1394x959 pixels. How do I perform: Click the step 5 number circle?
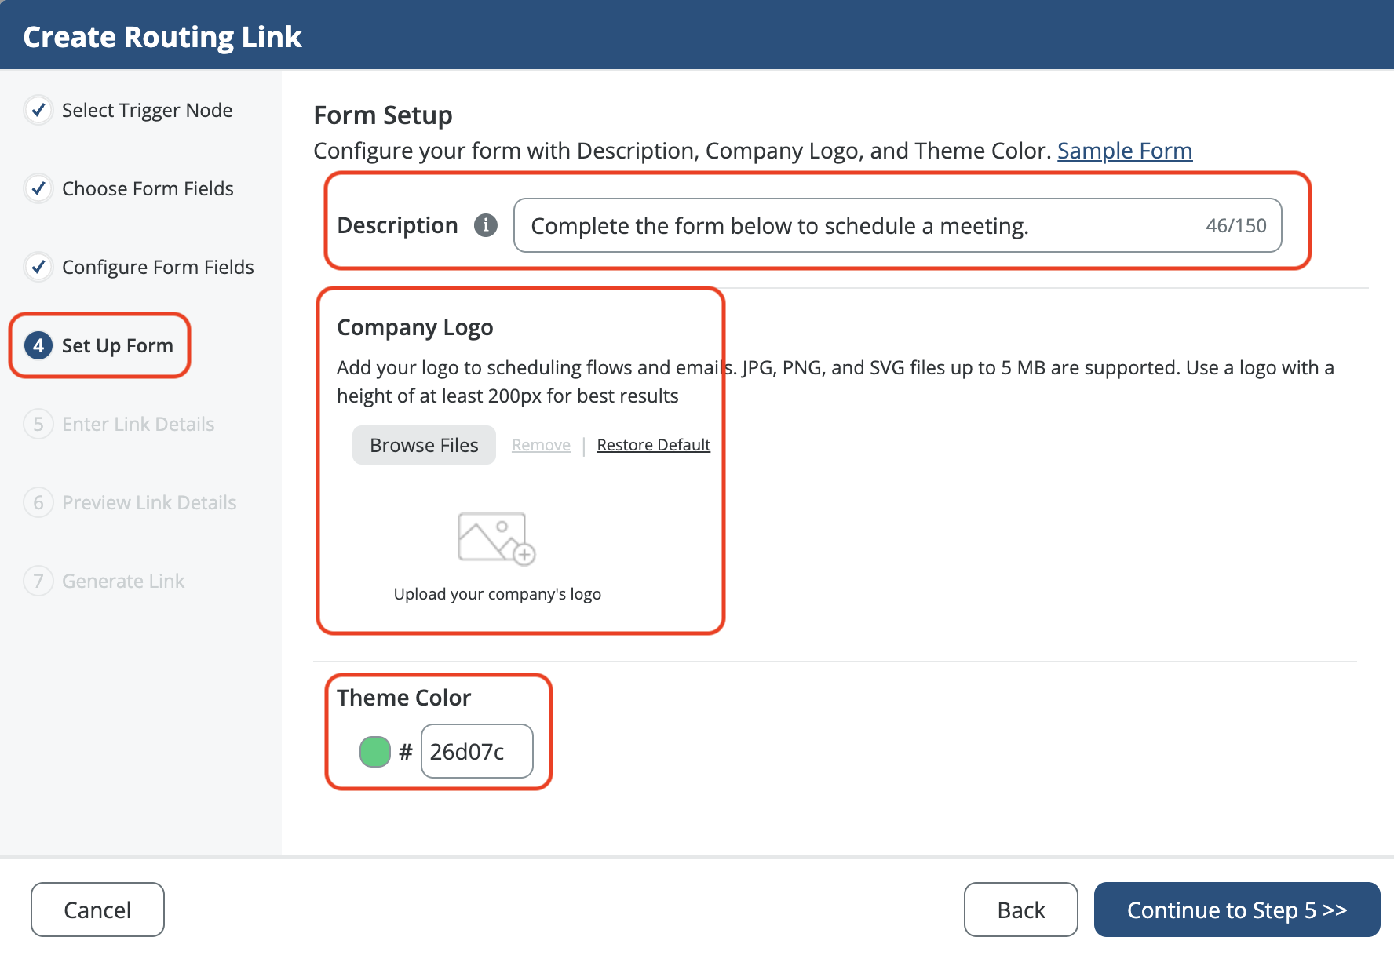point(38,424)
